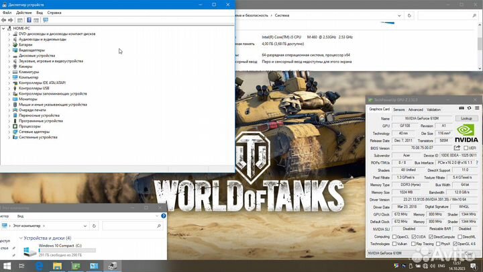
Task: Click the refresh button in File Explorer
Action: pos(93,226)
